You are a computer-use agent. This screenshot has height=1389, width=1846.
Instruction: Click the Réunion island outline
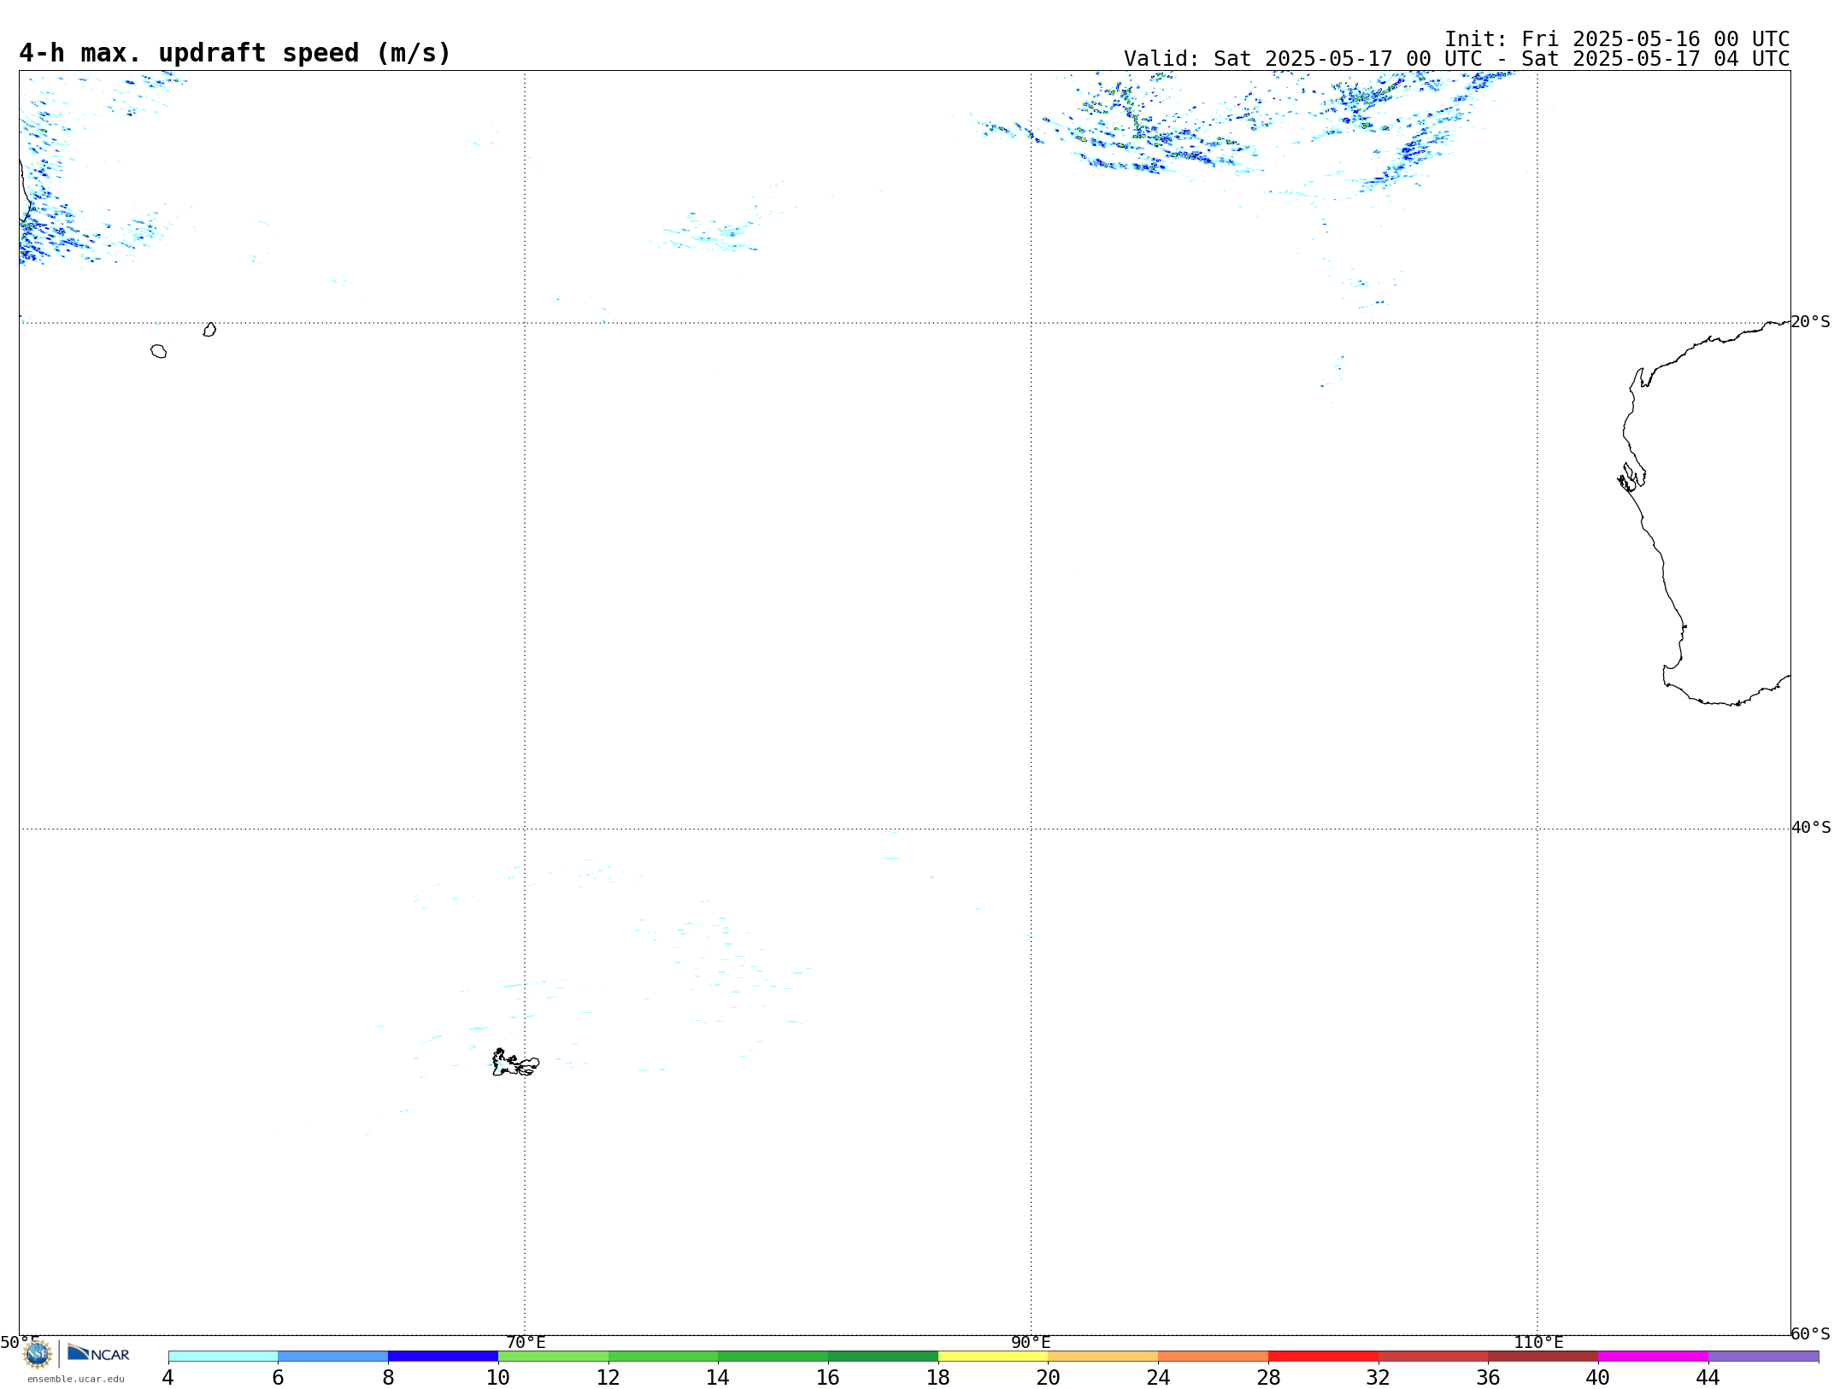[x=158, y=351]
